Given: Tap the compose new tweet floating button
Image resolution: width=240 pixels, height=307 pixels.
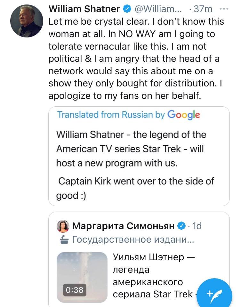Looking at the screenshot, I should [214, 293].
